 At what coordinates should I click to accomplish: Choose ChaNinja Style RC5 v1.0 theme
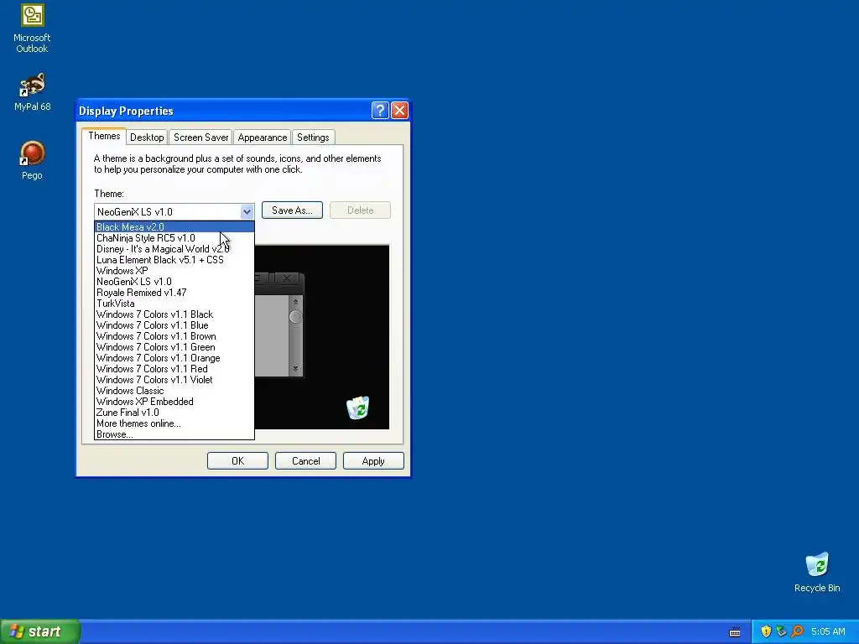coord(174,237)
